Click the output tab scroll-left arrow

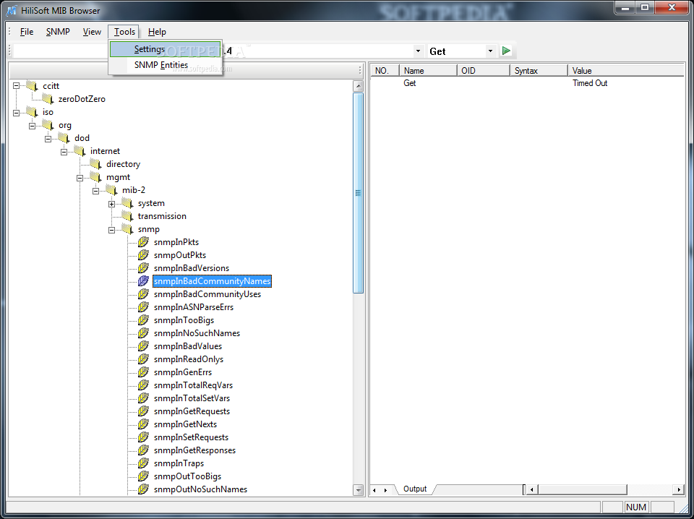(x=374, y=490)
